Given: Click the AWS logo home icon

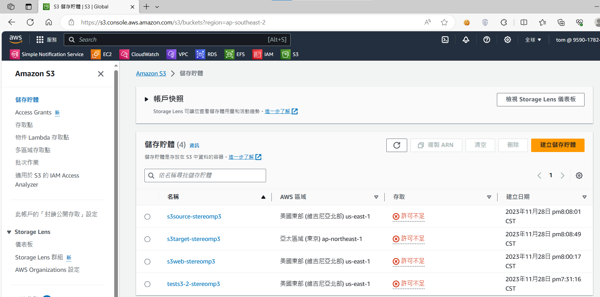Looking at the screenshot, I should 16,39.
